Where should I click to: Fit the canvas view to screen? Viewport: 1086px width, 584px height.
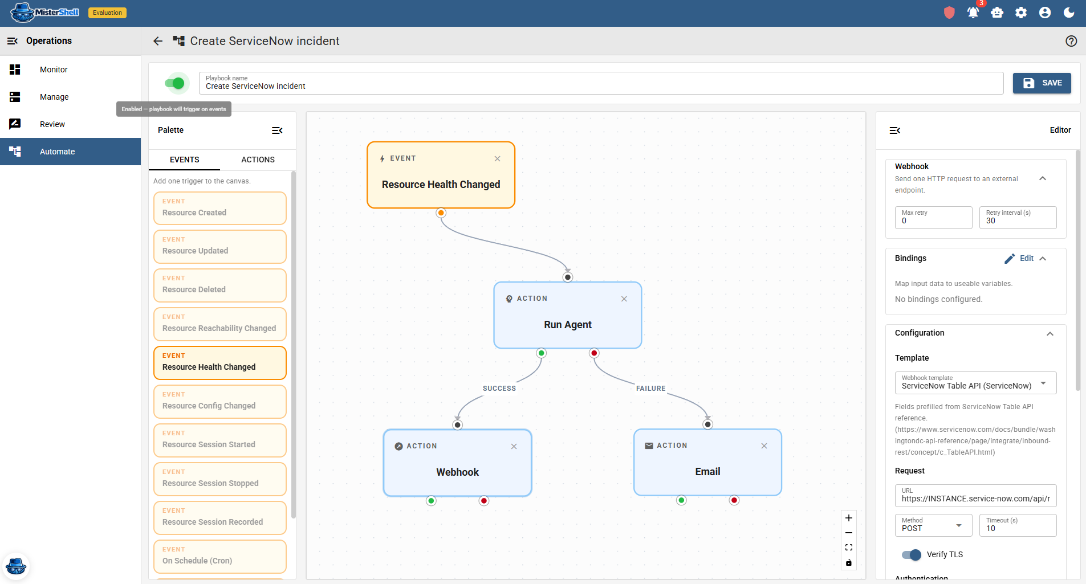[849, 548]
